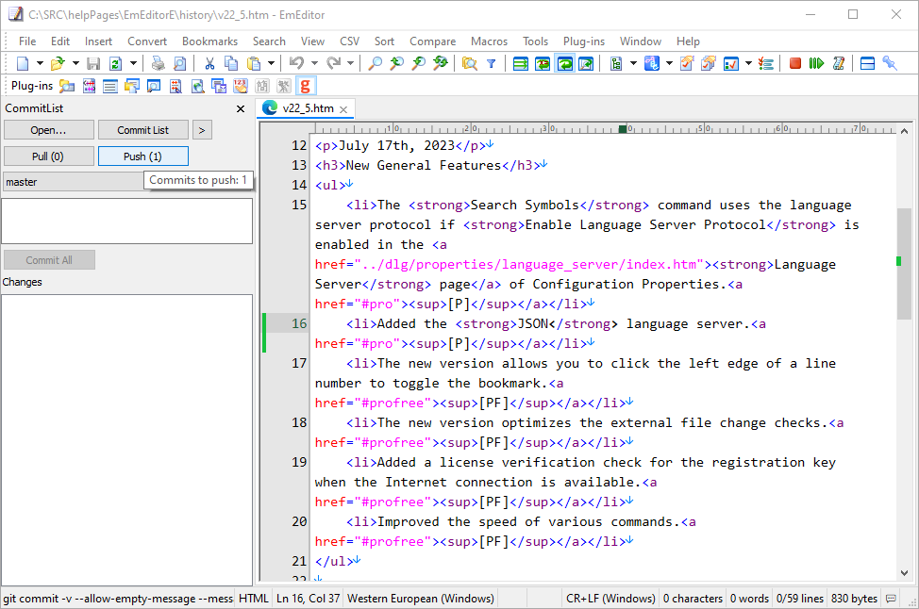Click the Print Preview icon

[x=179, y=63]
